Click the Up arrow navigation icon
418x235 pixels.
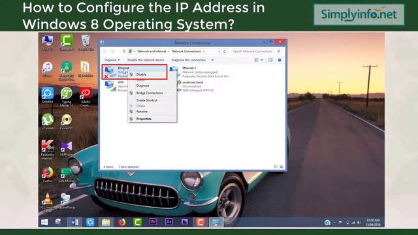pyautogui.click(x=124, y=51)
